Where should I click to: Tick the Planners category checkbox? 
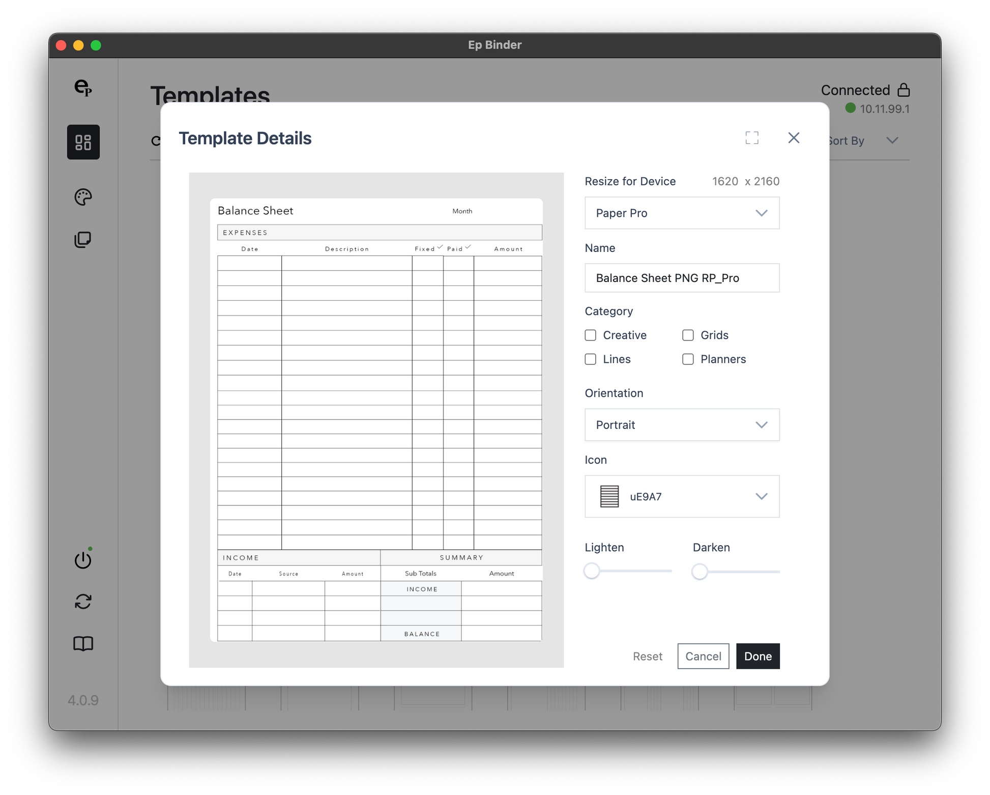pos(688,359)
